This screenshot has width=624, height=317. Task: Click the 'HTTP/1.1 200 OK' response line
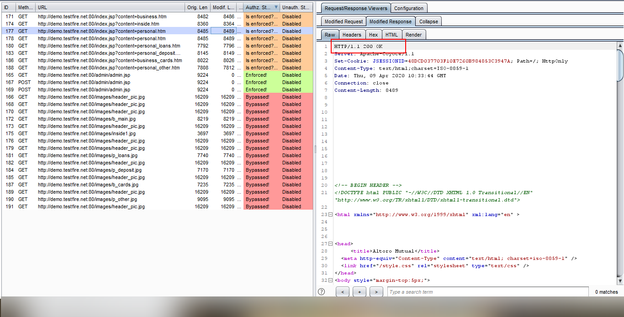[x=359, y=47]
